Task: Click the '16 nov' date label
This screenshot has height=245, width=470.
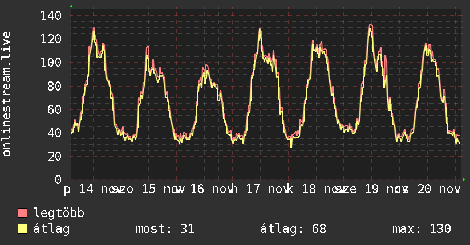Action: click(212, 189)
